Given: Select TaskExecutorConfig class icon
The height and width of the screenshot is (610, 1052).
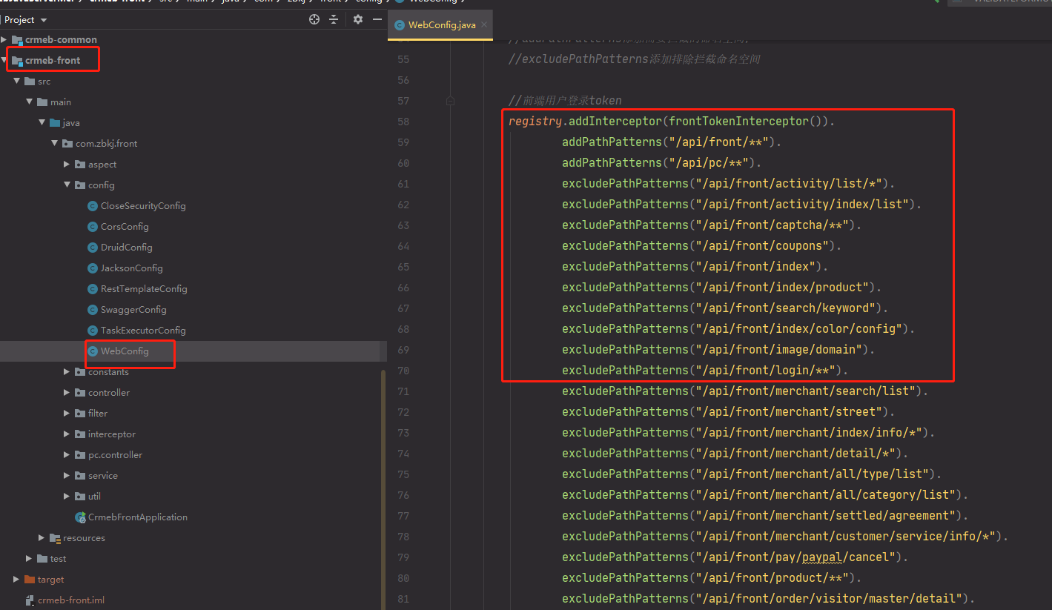Looking at the screenshot, I should 93,330.
